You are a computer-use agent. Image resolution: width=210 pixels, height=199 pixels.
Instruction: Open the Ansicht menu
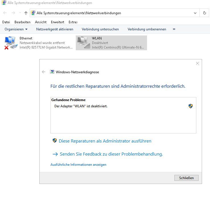point(40,22)
